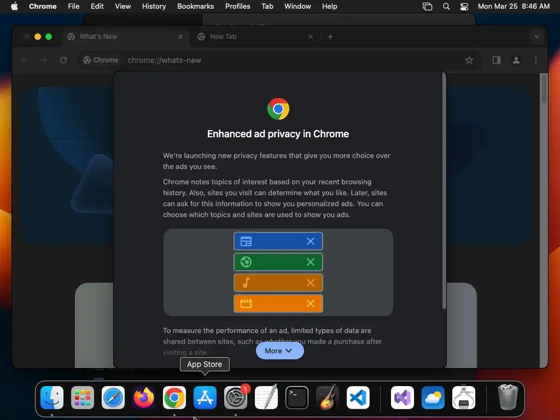
Task: Click the orange music note topic card
Action: [x=278, y=283]
